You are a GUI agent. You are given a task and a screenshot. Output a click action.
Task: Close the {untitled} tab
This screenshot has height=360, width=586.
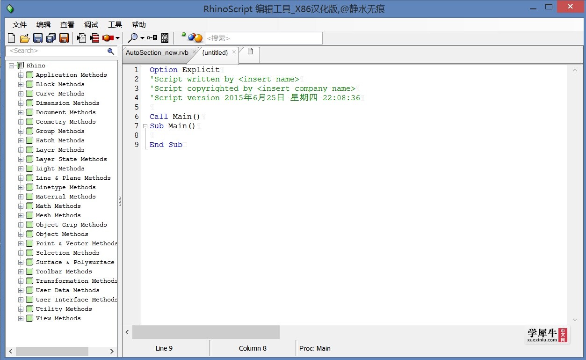coord(234,52)
